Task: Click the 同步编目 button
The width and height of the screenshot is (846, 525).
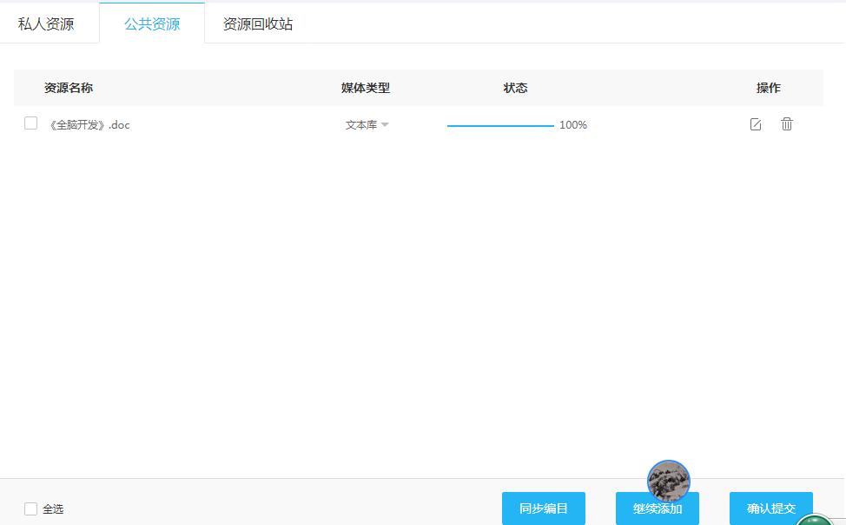Action: click(544, 508)
